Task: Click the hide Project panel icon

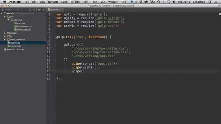Action: 44,10
